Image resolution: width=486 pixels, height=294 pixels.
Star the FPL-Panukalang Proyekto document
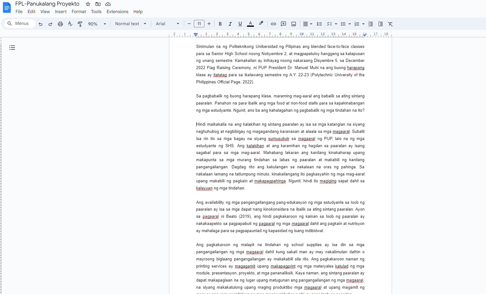[x=88, y=4]
